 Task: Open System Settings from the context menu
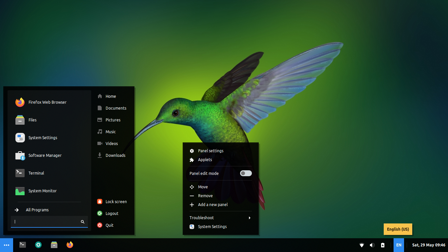coord(221,227)
